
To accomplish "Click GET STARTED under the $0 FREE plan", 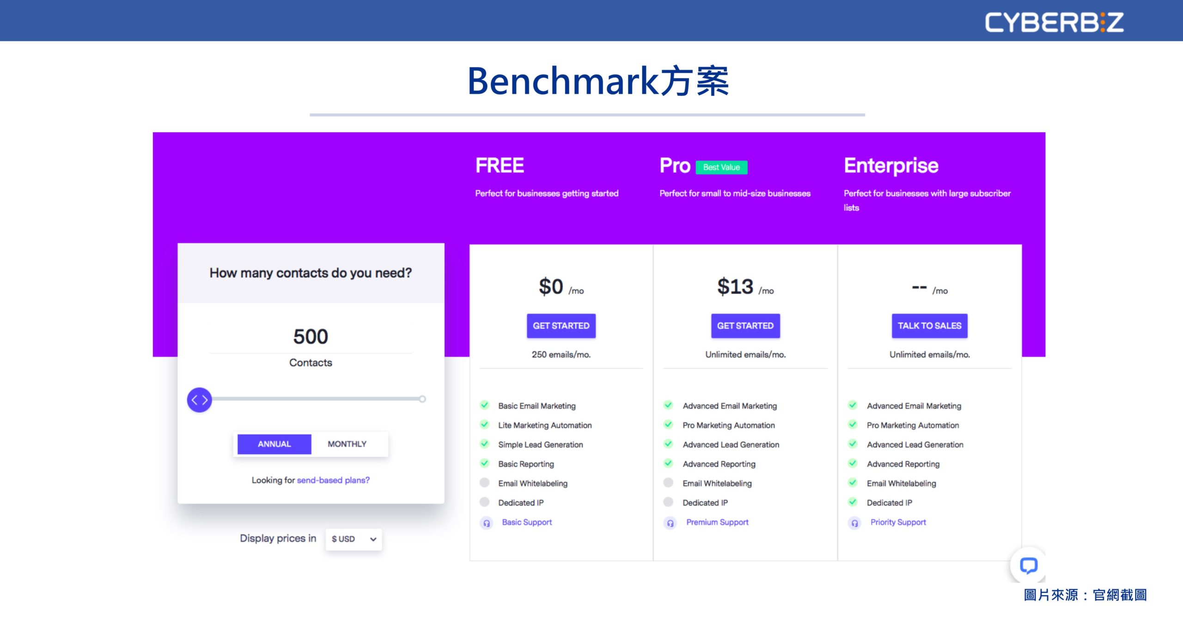I will [561, 326].
